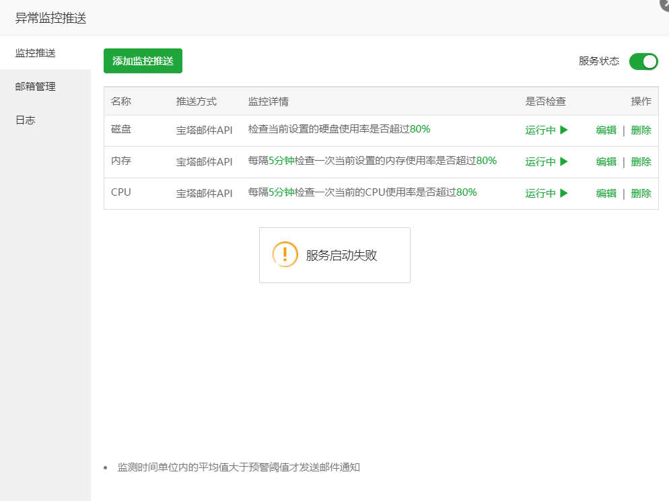Viewport: 669px width, 501px height.
Task: Delete the 磁盘 monitoring rule
Action: click(x=640, y=130)
